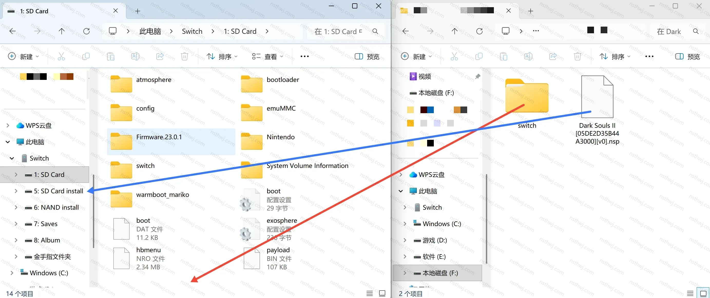
Task: Open the 排序 sort dropdown in left window
Action: (222, 57)
